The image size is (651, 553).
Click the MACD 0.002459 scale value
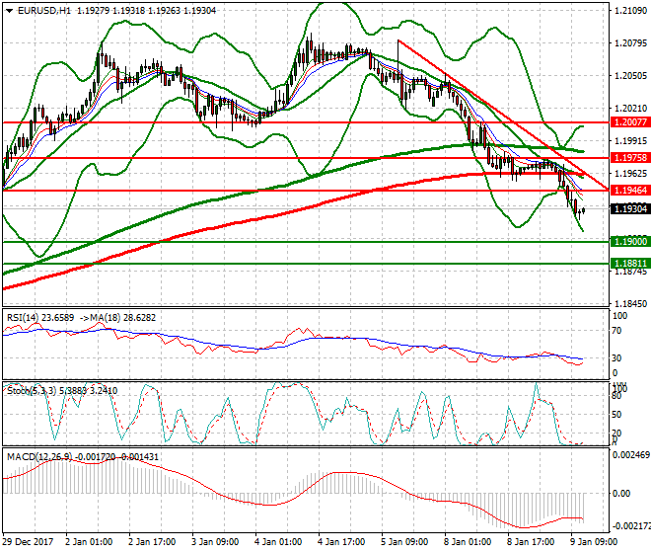(629, 455)
